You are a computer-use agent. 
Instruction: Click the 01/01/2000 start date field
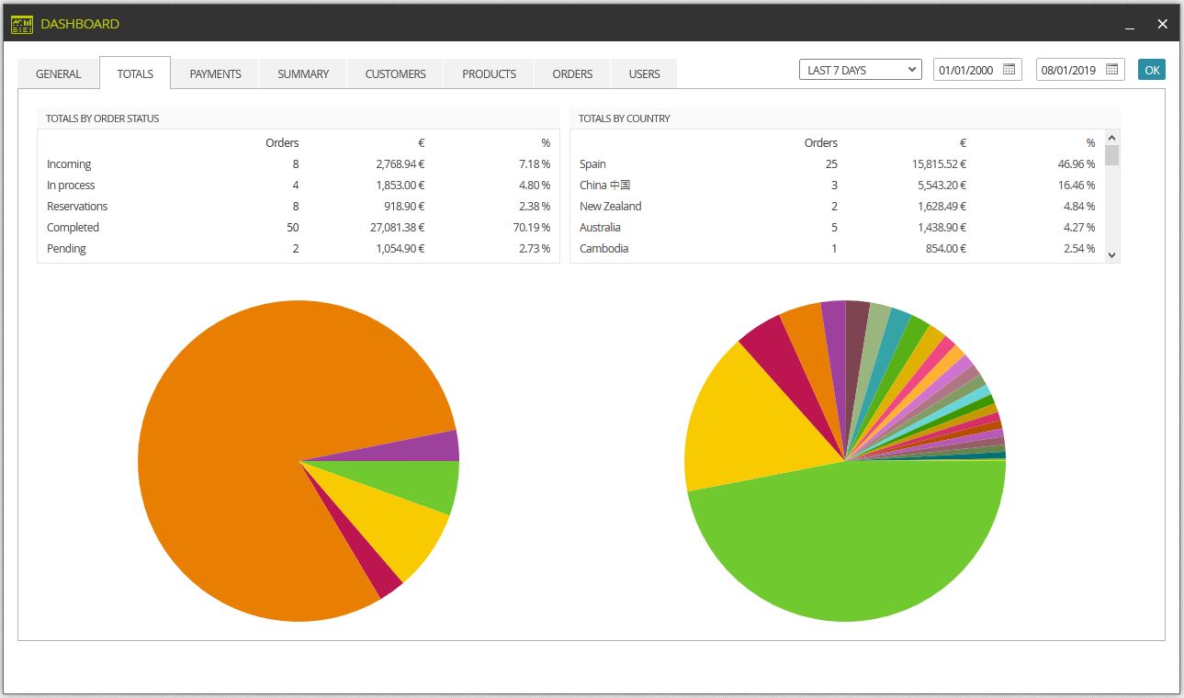977,70
